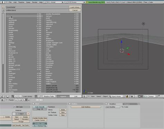Select the Templates folder in the file list
This screenshot has height=129, width=164.
pyautogui.click(x=49, y=80)
